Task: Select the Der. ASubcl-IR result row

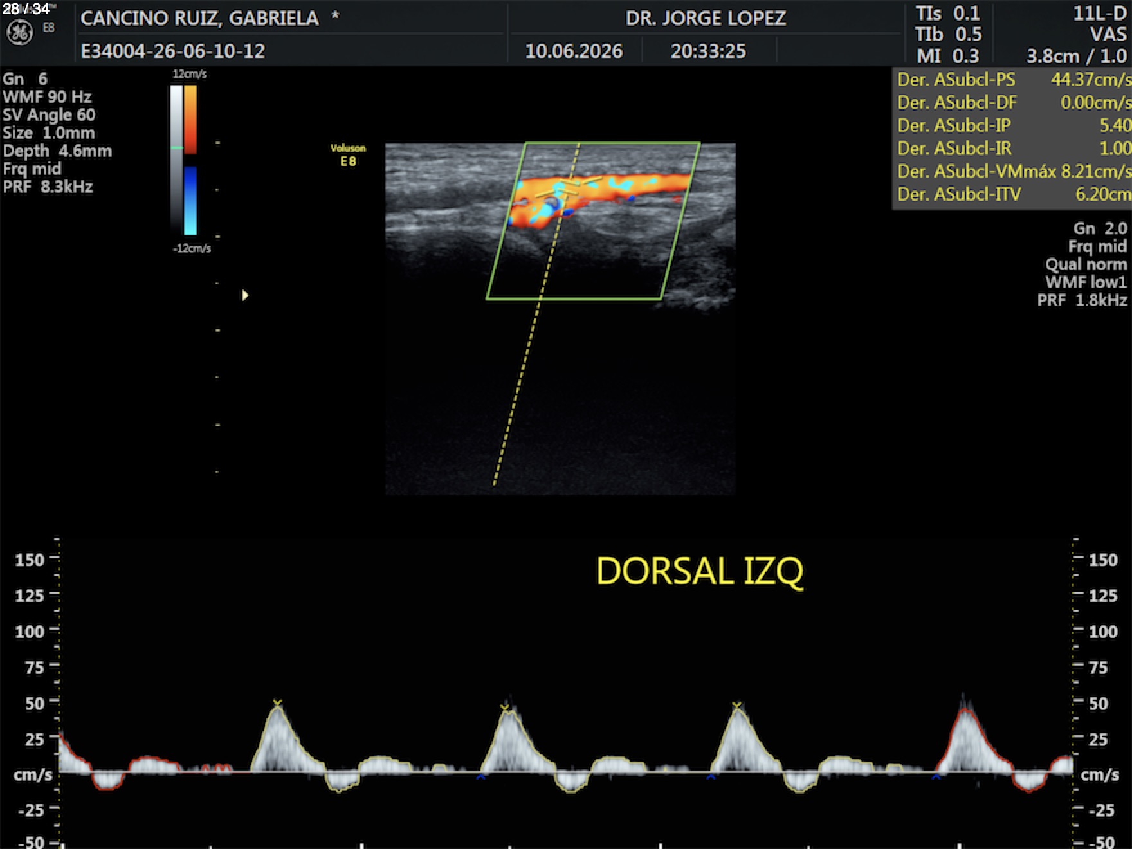Action: pos(1014,149)
